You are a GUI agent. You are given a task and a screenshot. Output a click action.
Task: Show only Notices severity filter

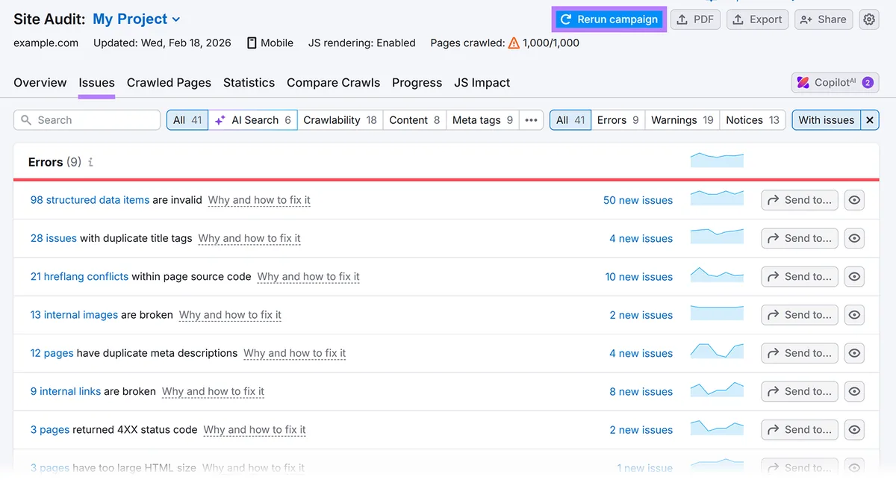coord(752,120)
